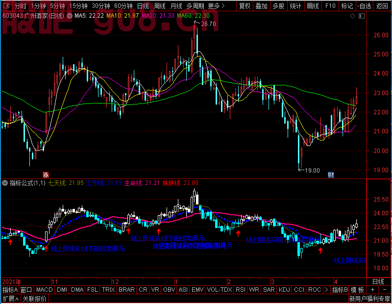Screen dimensions: 392x304
Task: Open 多周期 view
Action: pos(195,6)
